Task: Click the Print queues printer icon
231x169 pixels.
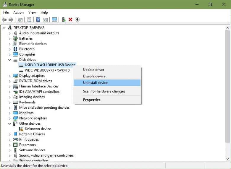Action: (x=15, y=139)
